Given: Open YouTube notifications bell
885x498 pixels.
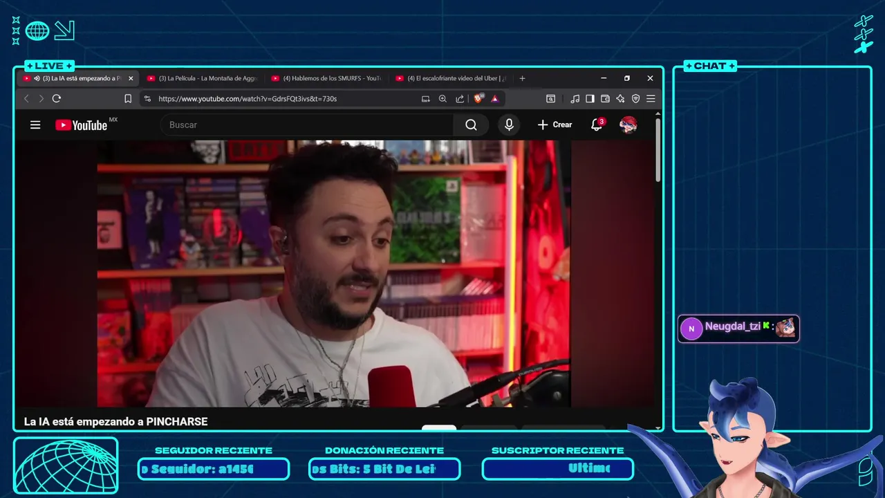Looking at the screenshot, I should point(597,125).
